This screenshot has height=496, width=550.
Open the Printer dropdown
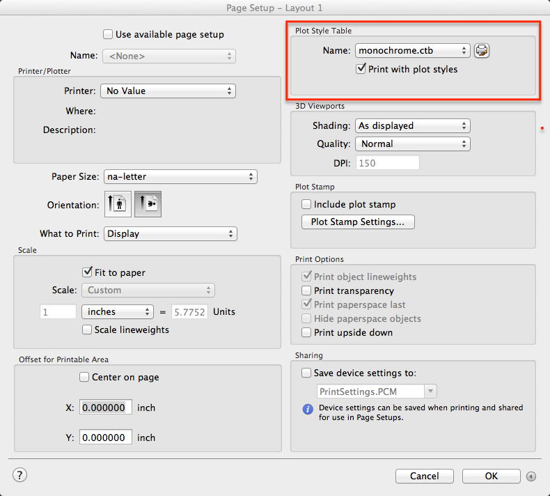[x=168, y=91]
